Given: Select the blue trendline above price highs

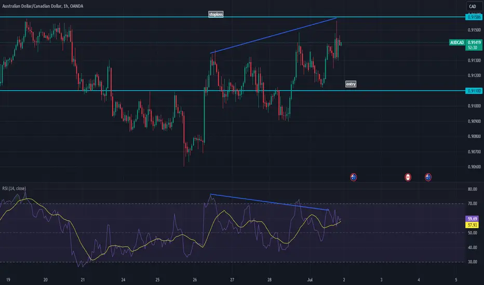Looking at the screenshot, I should tap(274, 36).
